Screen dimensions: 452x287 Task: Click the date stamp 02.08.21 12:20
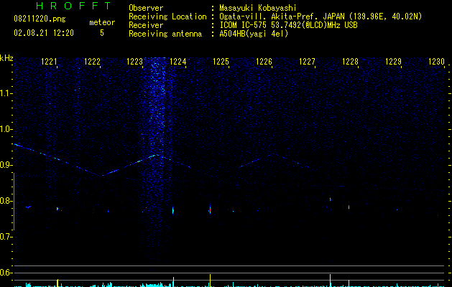pyautogui.click(x=44, y=33)
